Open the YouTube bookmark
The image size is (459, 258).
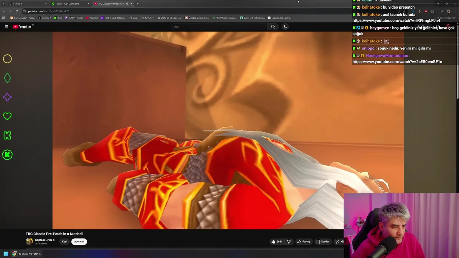pyautogui.click(x=92, y=18)
